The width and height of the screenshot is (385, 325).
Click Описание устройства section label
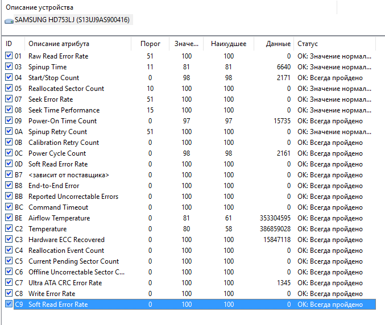pyautogui.click(x=39, y=7)
